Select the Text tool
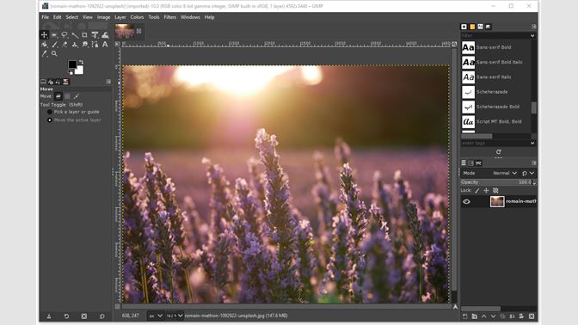Screen dimensions: 578x325 pyautogui.click(x=105, y=45)
